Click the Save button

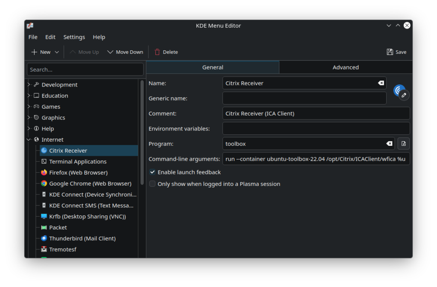click(396, 52)
